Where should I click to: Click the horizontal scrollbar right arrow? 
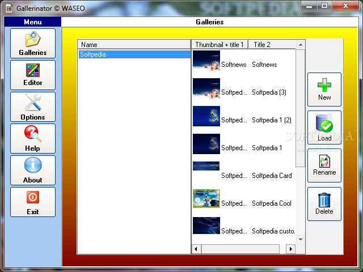(291, 249)
